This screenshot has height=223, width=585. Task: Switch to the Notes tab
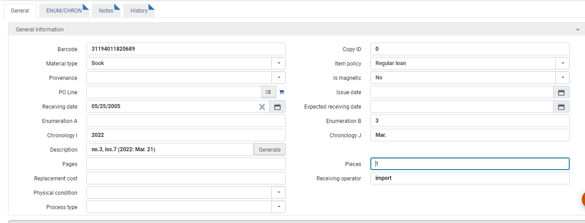[106, 11]
